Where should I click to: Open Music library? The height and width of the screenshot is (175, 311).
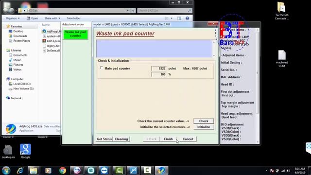17,60
